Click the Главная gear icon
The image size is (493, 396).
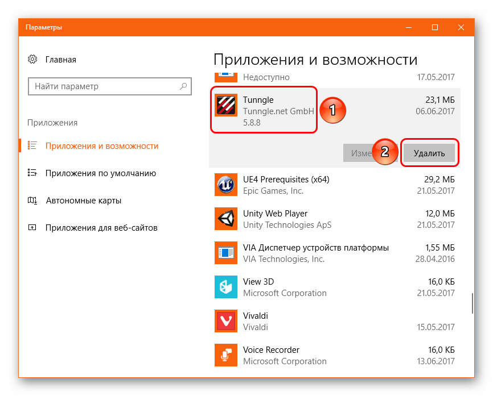32,59
